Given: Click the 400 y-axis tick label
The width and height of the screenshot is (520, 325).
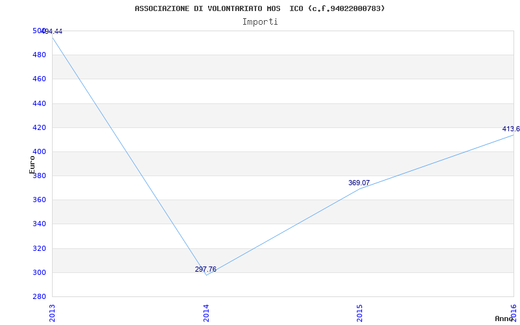Looking at the screenshot, I should pos(39,151).
